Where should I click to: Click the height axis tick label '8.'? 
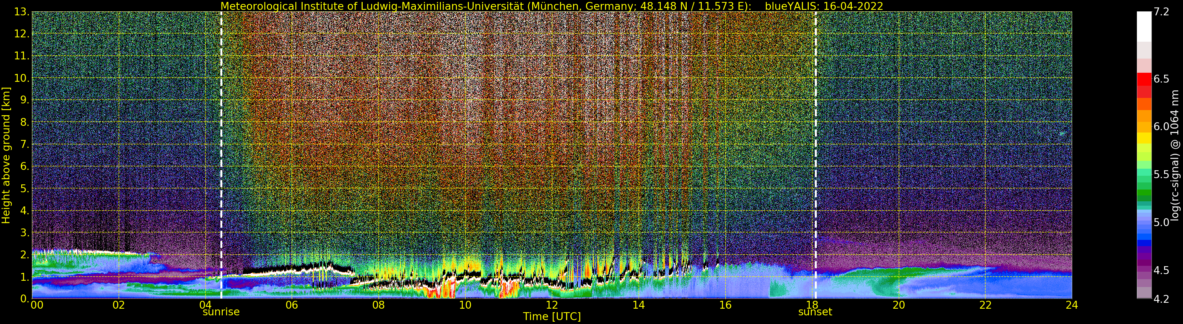25,122
